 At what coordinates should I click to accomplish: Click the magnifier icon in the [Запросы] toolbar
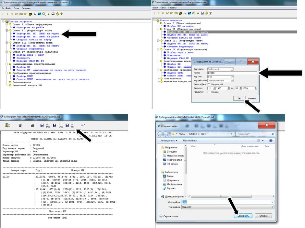(44, 14)
